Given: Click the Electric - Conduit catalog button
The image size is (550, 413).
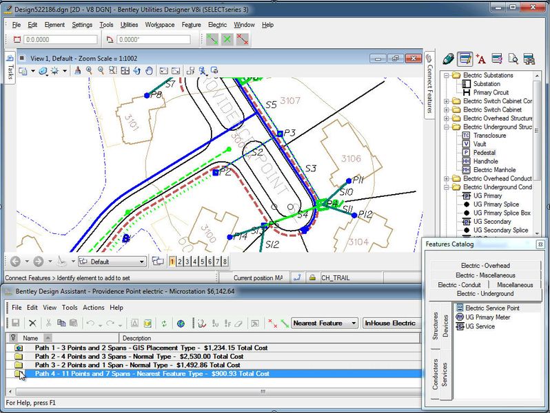Looking at the screenshot, I should pyautogui.click(x=460, y=284).
